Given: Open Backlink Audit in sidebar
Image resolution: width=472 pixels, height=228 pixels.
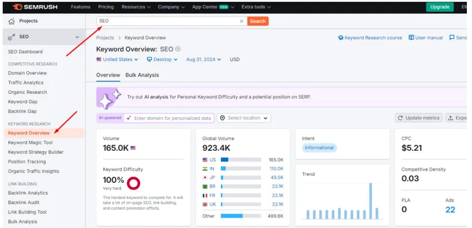Looking at the screenshot, I should (24, 203).
